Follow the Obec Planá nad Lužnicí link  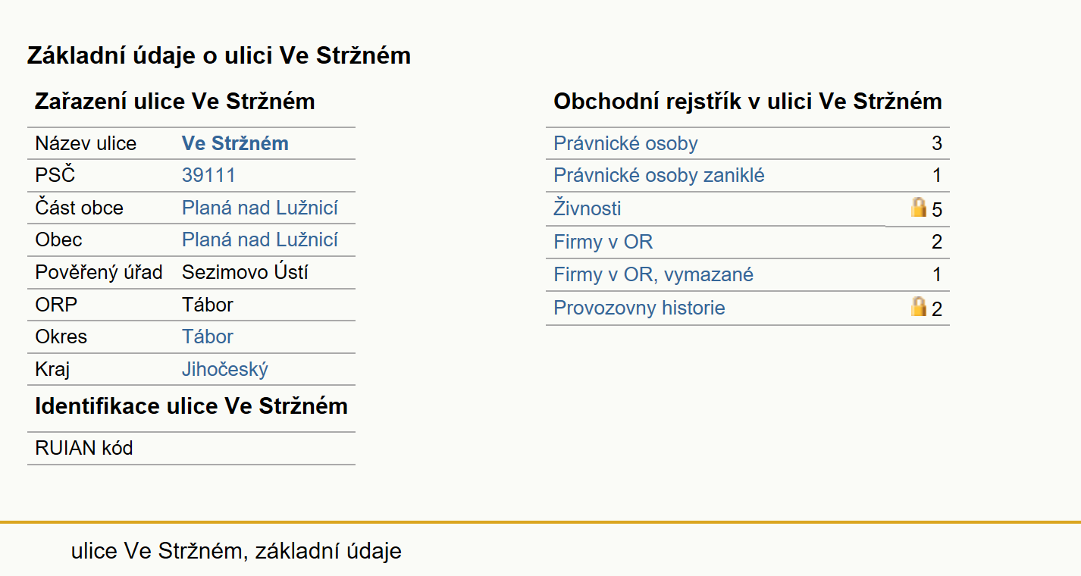point(260,239)
